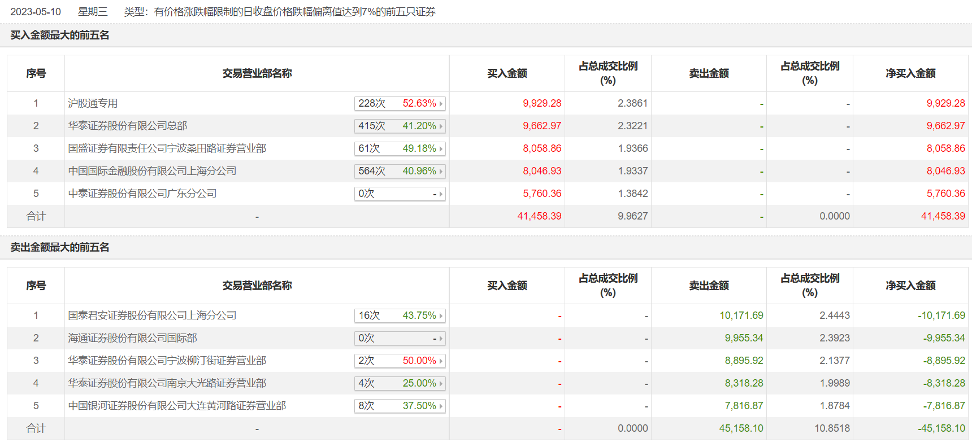Expand the 4次 25.00% stats box
The image size is (972, 443).
[400, 383]
